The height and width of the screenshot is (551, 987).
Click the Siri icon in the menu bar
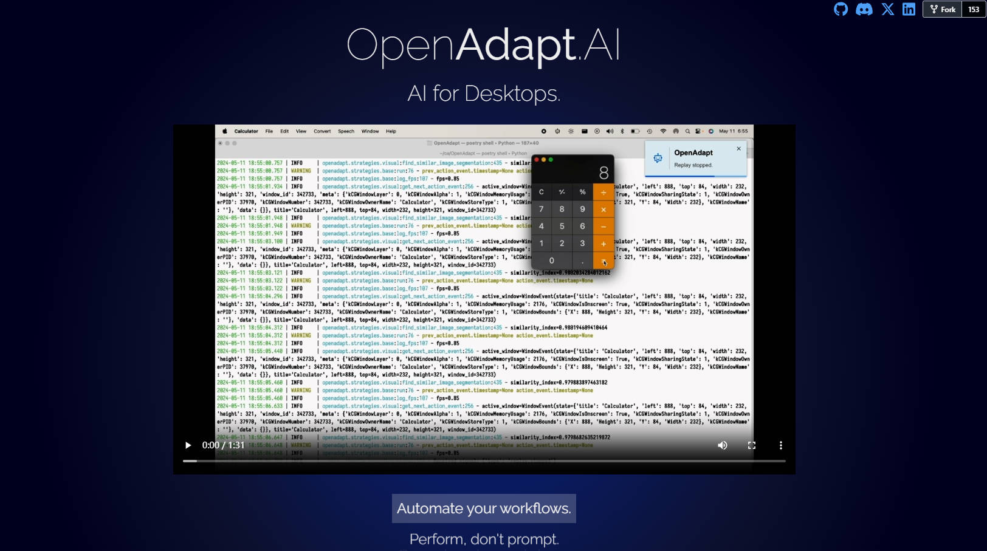click(711, 131)
